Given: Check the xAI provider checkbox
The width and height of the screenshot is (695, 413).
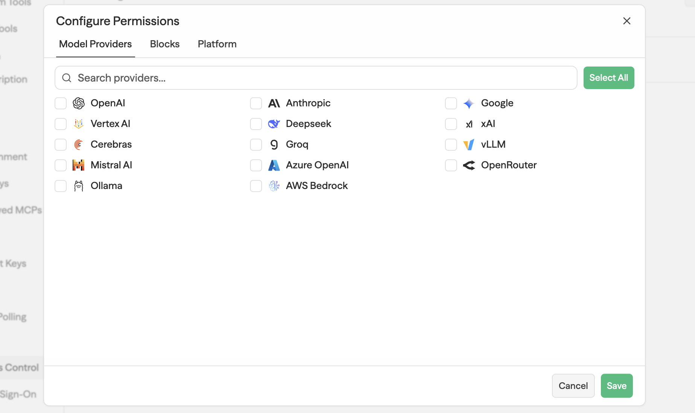Looking at the screenshot, I should [451, 124].
